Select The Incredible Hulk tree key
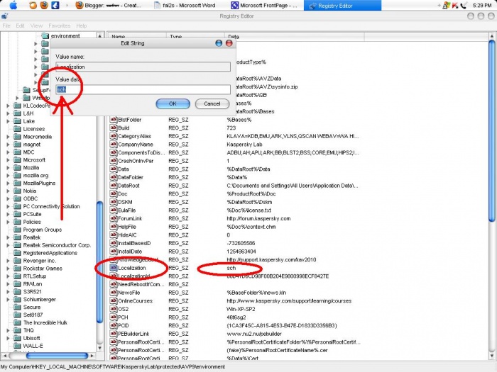This screenshot has width=497, height=372. point(45,322)
